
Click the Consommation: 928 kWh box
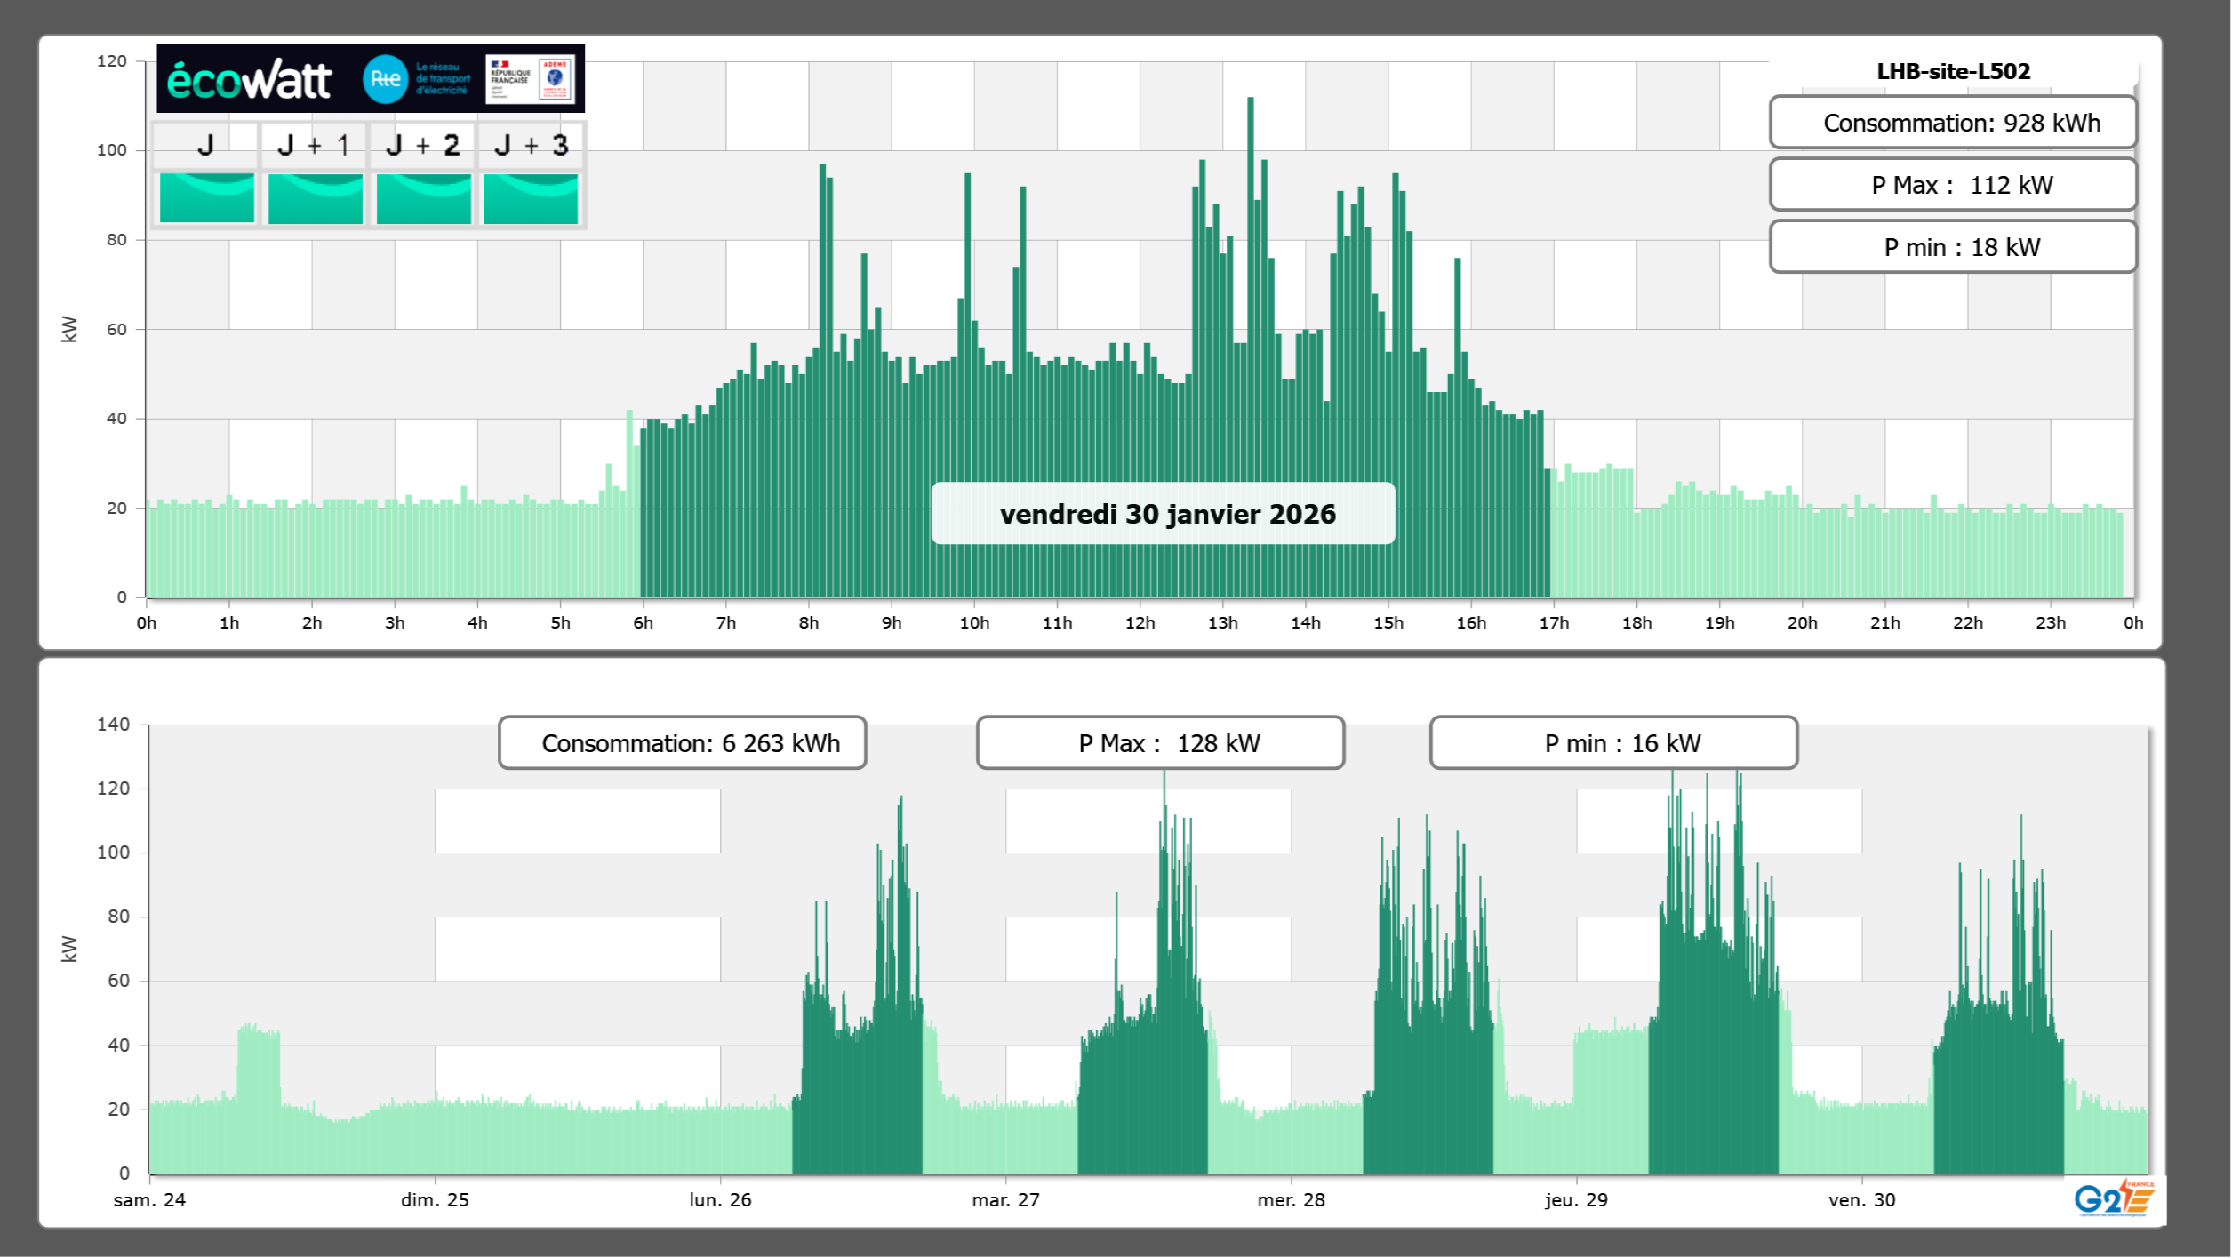[x=1953, y=123]
